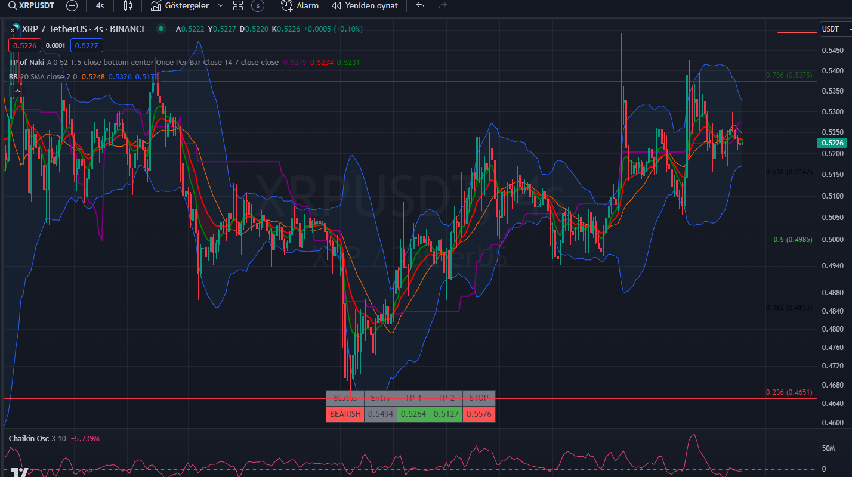Screen dimensions: 852x477
Task: Open the Göstergeler dropdown chevron
Action: pyautogui.click(x=220, y=6)
